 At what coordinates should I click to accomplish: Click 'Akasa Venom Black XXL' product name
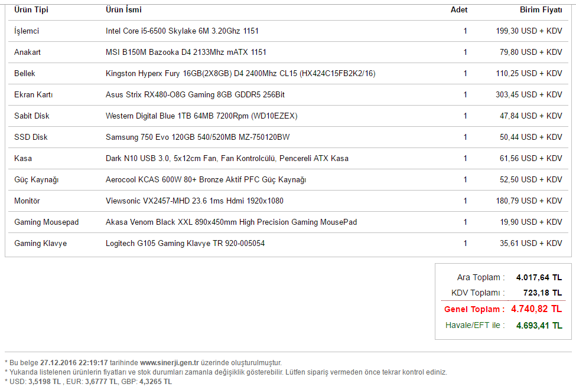[232, 222]
